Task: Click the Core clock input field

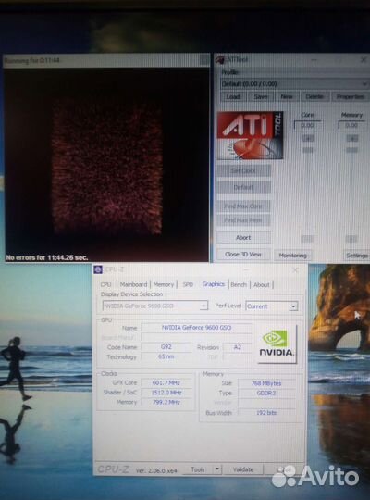Action: pos(307,125)
